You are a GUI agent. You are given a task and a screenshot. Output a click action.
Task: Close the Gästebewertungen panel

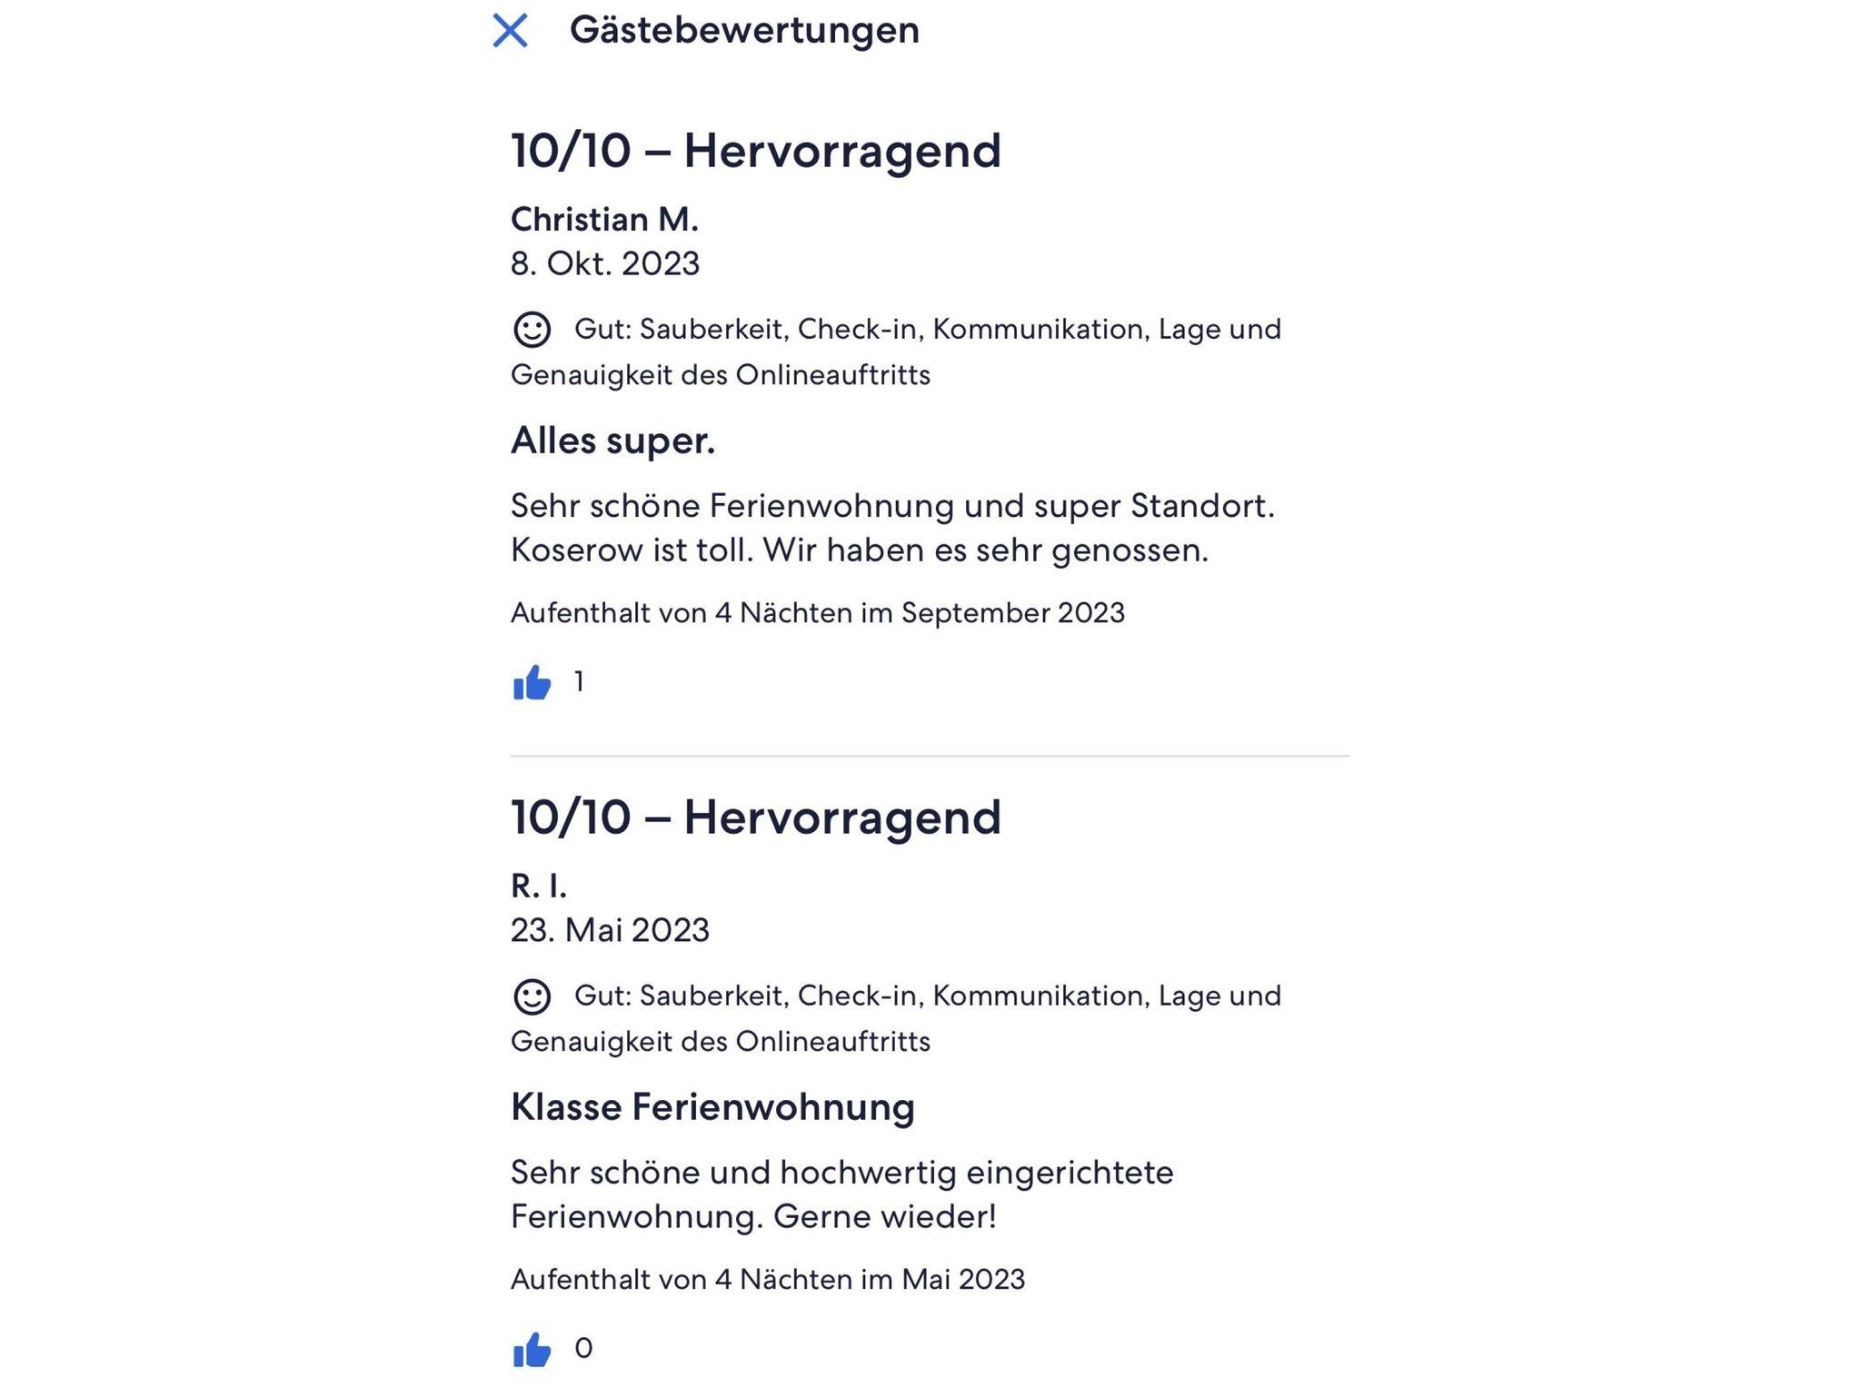(x=510, y=30)
